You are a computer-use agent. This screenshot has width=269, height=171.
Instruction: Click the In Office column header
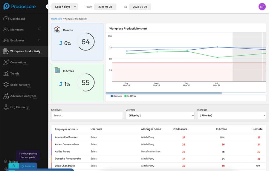pos(221,129)
